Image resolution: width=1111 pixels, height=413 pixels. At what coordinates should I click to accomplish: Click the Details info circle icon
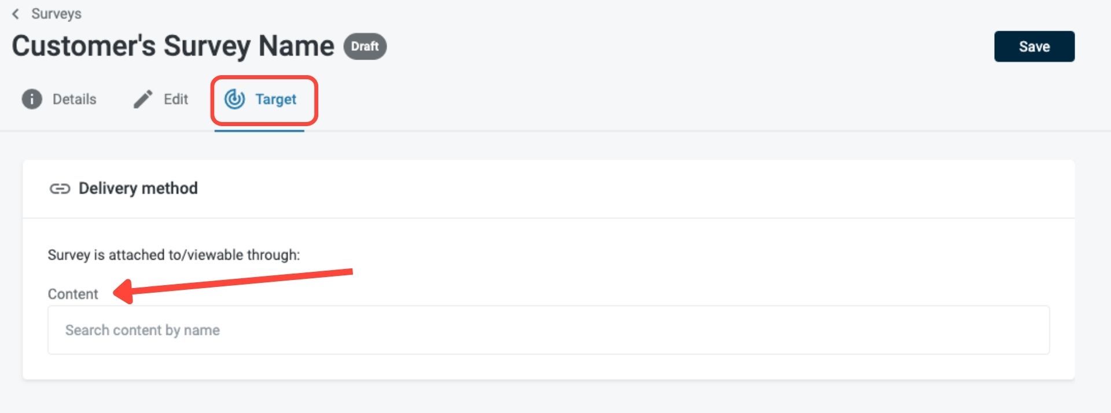pyautogui.click(x=32, y=99)
